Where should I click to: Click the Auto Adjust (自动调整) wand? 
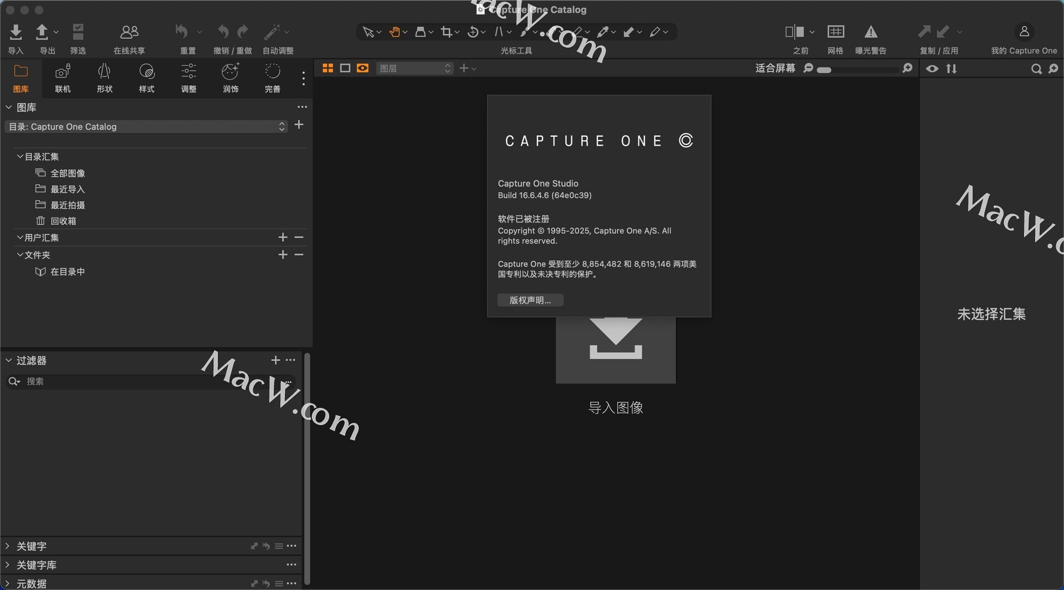[x=272, y=32]
